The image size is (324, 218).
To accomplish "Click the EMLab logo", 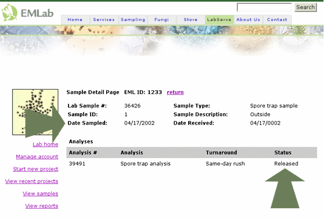I will [x=27, y=12].
